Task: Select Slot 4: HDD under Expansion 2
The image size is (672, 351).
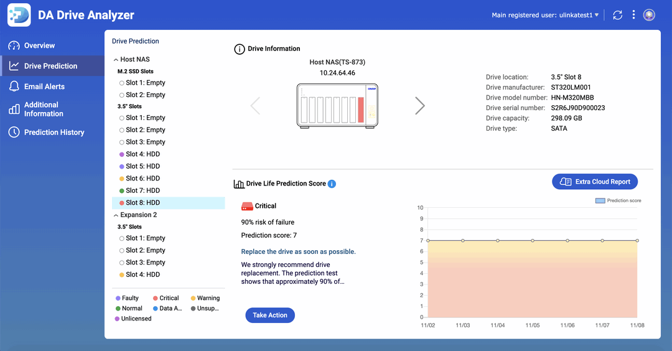Action: click(142, 274)
